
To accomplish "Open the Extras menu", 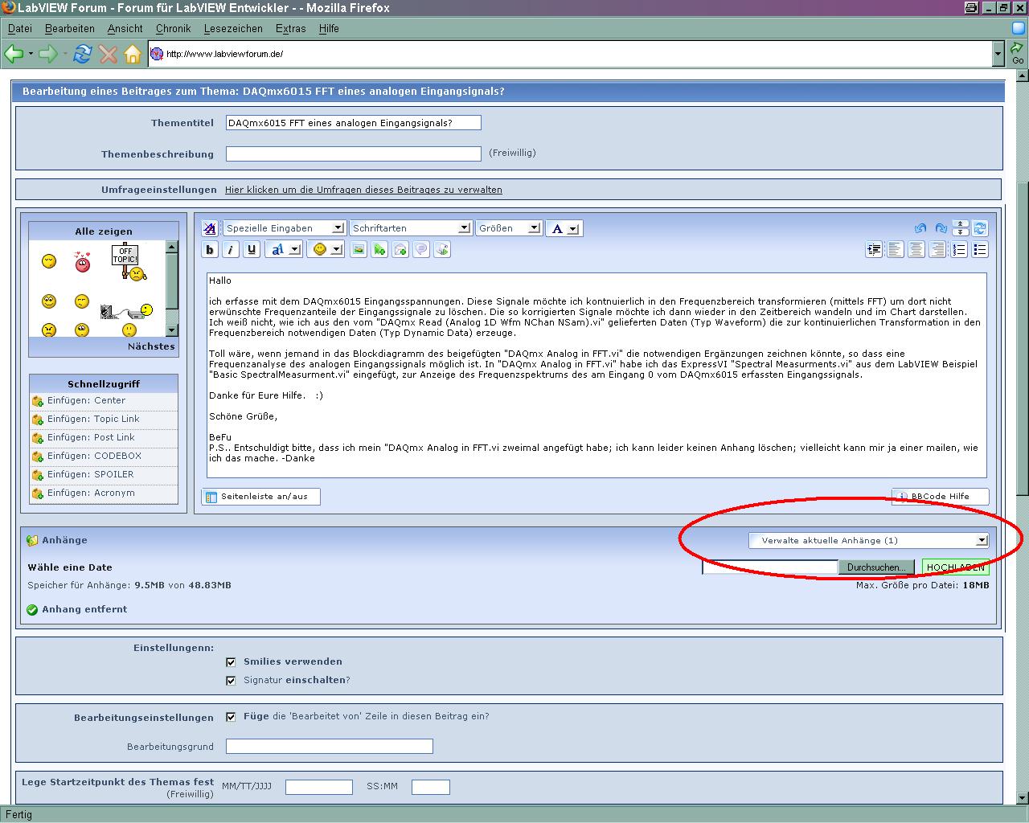I will point(290,28).
